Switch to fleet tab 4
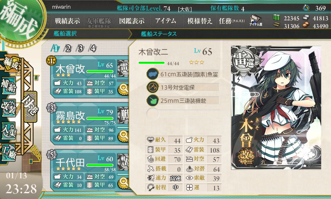 [93, 49]
